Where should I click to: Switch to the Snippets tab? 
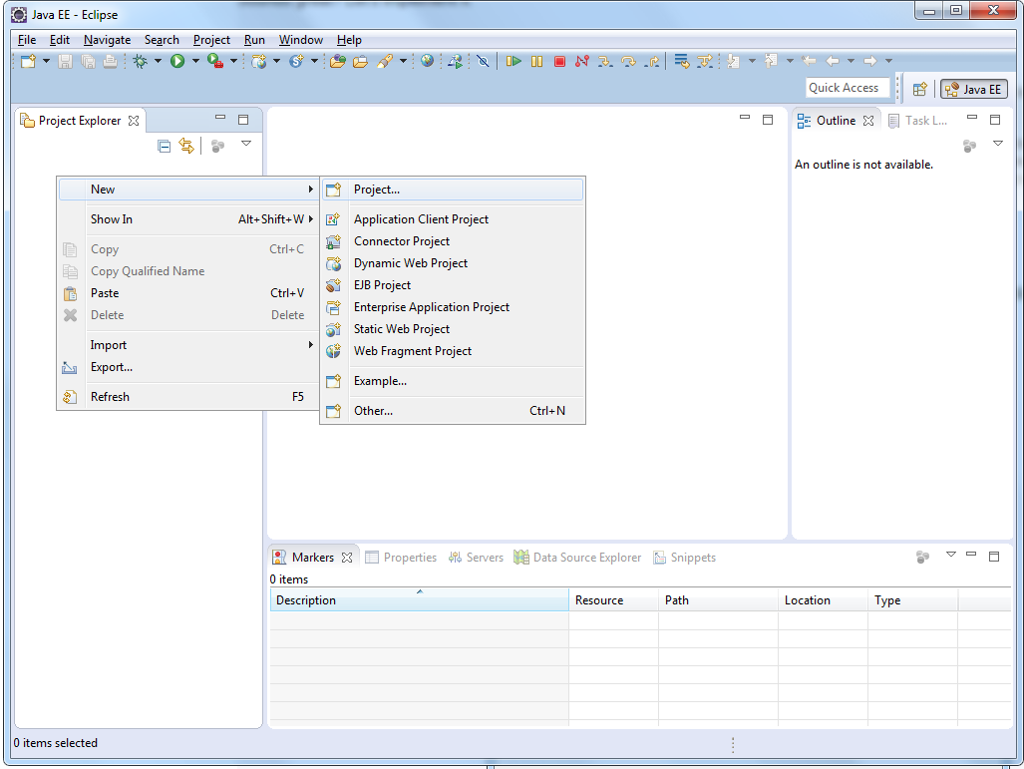684,558
